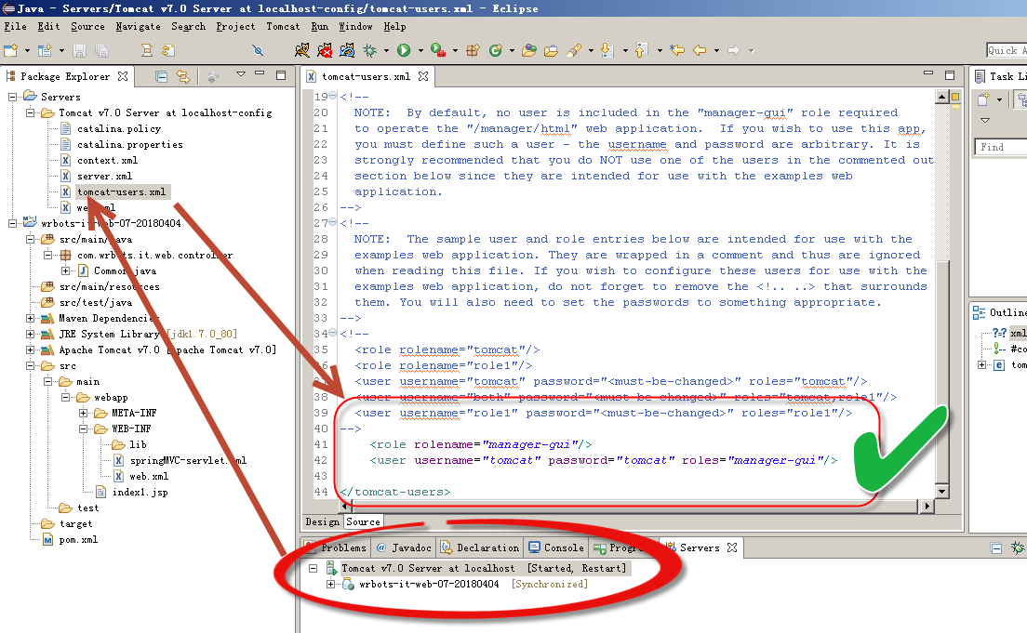The image size is (1027, 633).
Task: Maximize the editor area
Action: [949, 74]
